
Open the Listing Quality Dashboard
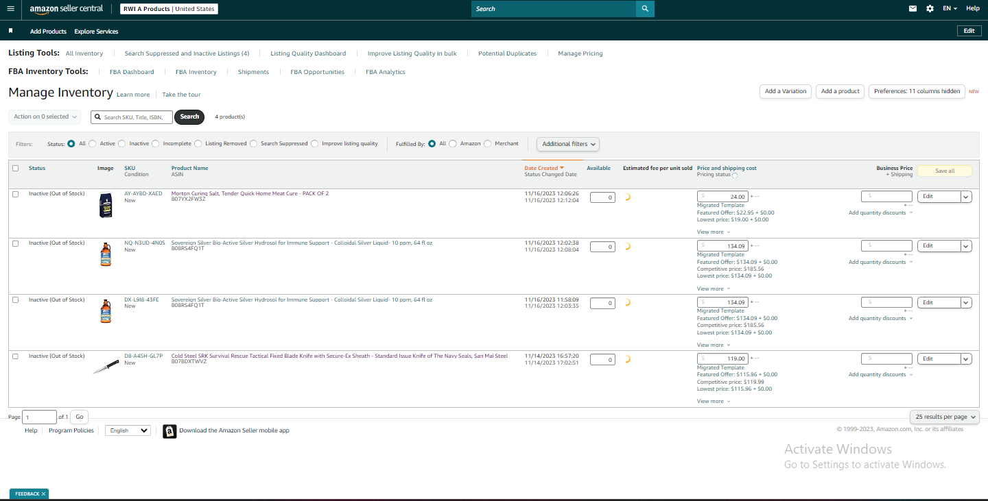(x=308, y=53)
